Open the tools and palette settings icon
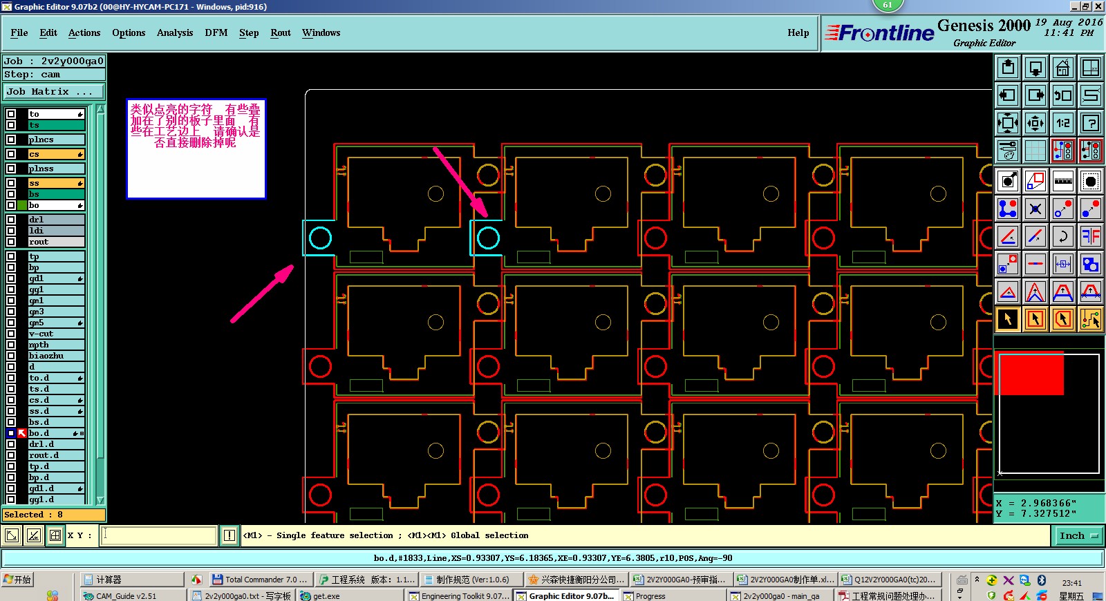 tap(1008, 151)
